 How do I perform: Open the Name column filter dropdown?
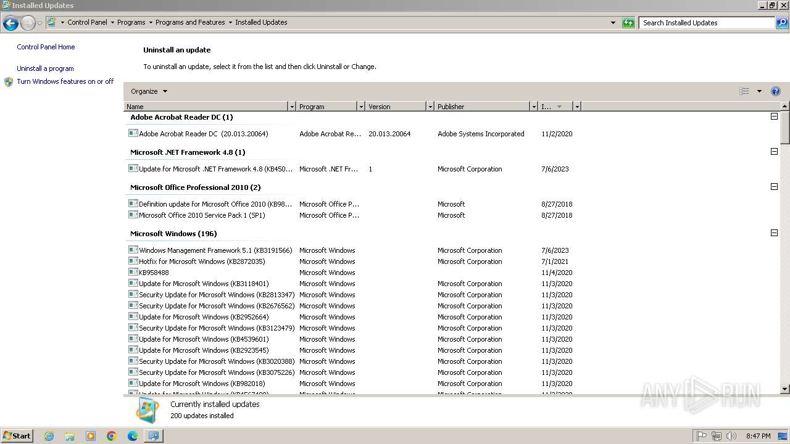coord(292,107)
